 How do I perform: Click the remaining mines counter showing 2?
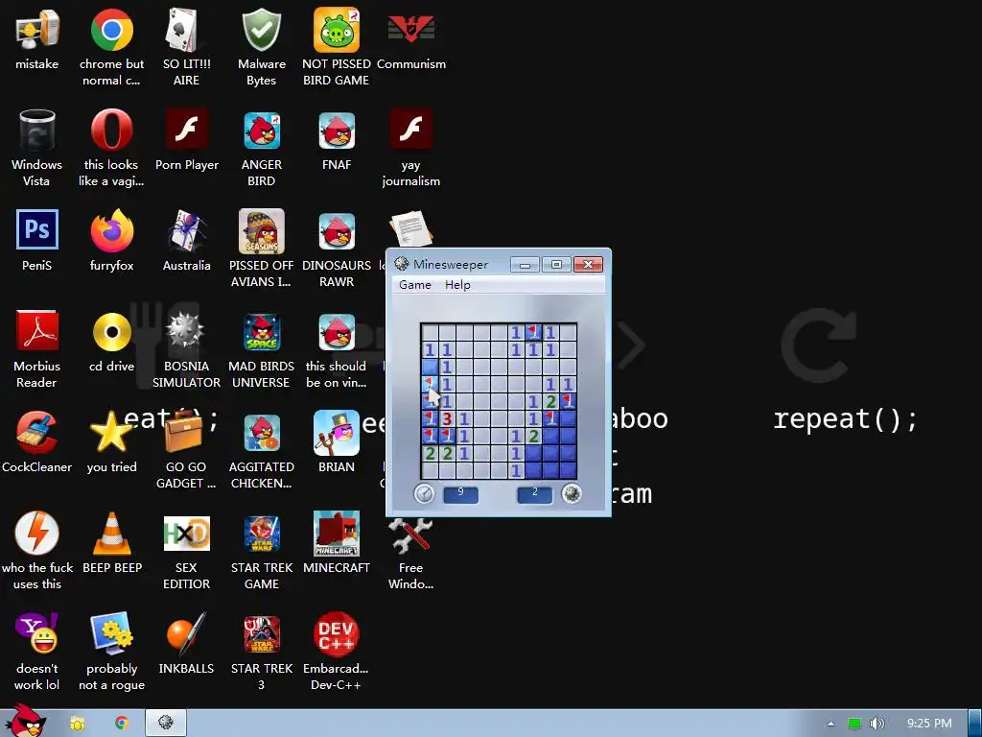coord(534,494)
